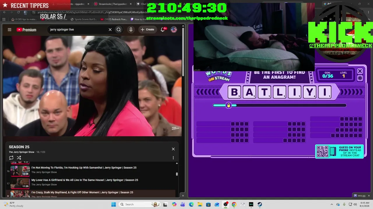The width and height of the screenshot is (373, 209).
Task: Close the Streamloots browser tab
Action: pyautogui.click(x=131, y=4)
